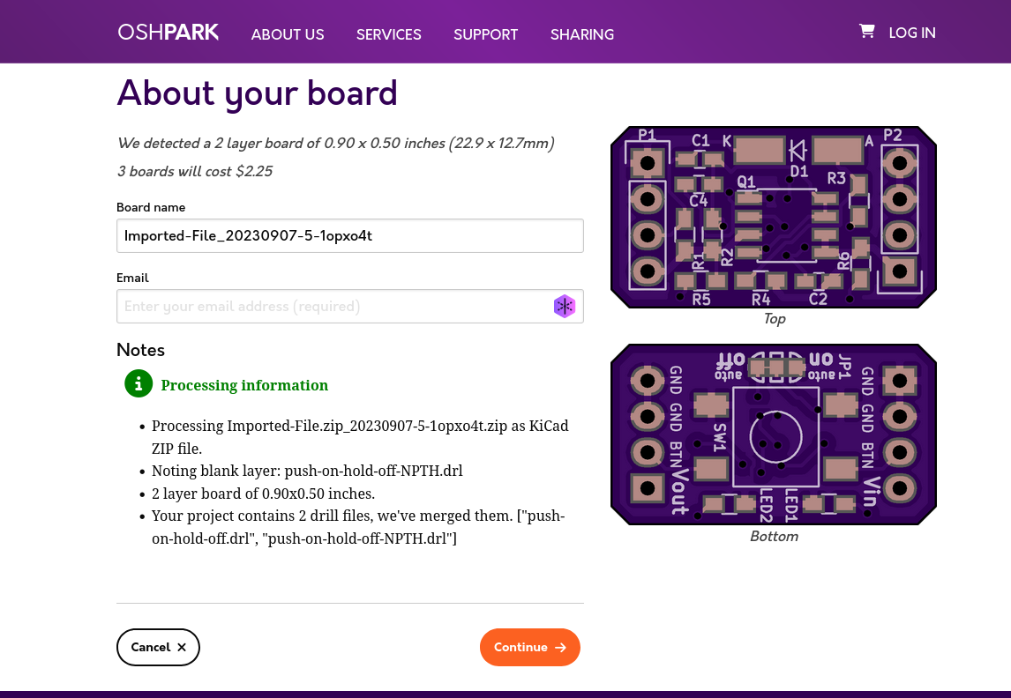Viewport: 1011px width, 698px height.
Task: Open the Sharing menu
Action: pyautogui.click(x=581, y=34)
